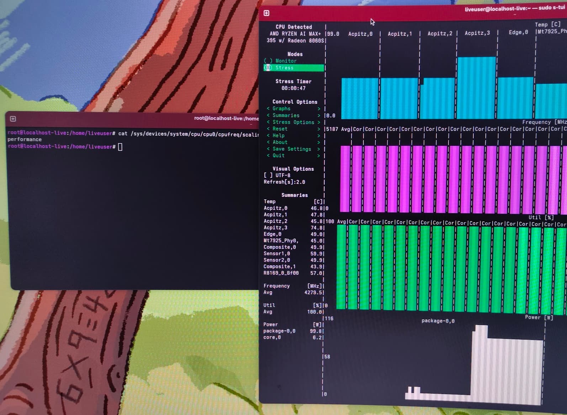Click the package-0,0 power graph label
567x415 pixels.
click(438, 321)
